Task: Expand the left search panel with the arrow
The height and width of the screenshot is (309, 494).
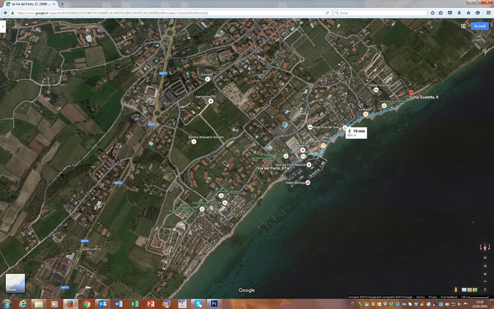Action: coord(3,27)
